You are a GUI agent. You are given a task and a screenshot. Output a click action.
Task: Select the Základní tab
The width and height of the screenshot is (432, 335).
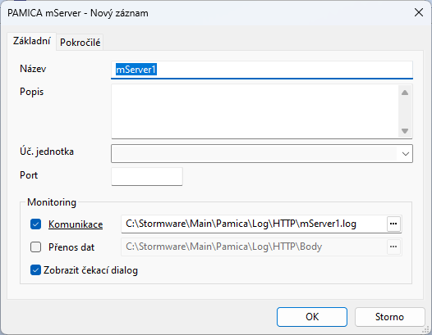tap(32, 41)
